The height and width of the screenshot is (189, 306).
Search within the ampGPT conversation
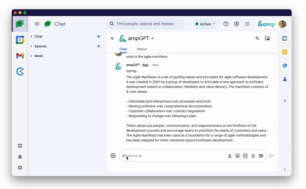[257, 38]
